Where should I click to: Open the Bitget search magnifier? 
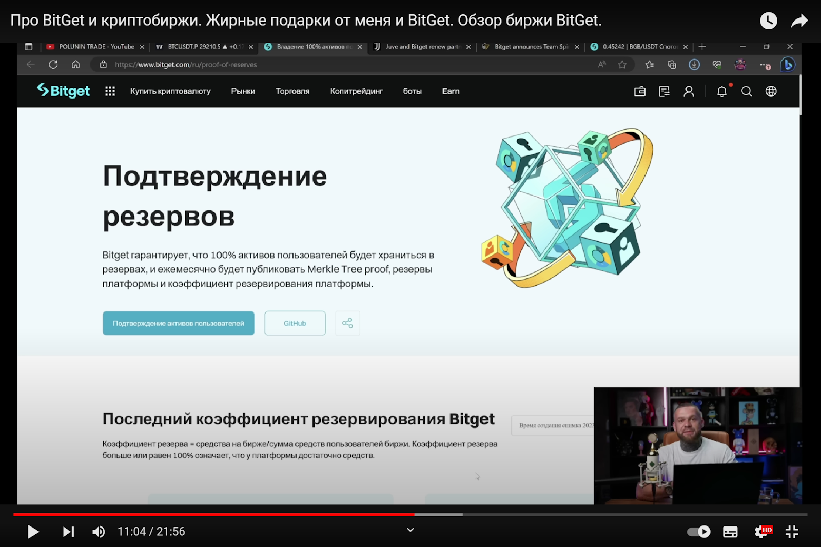(747, 91)
